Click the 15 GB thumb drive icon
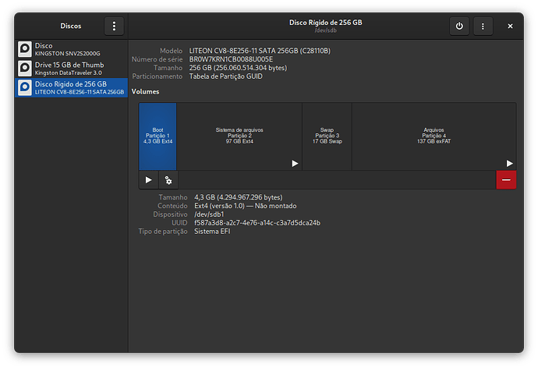This screenshot has width=538, height=368. pyautogui.click(x=25, y=69)
